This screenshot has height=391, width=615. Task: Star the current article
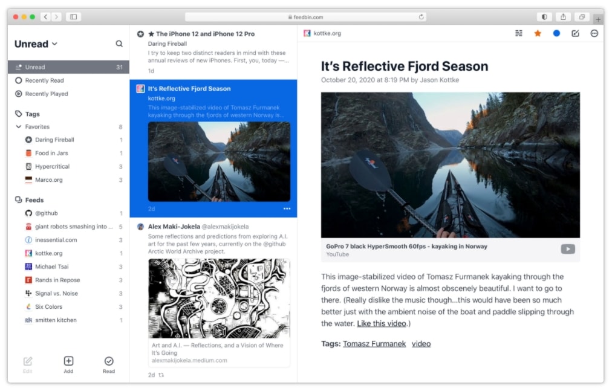click(x=538, y=33)
